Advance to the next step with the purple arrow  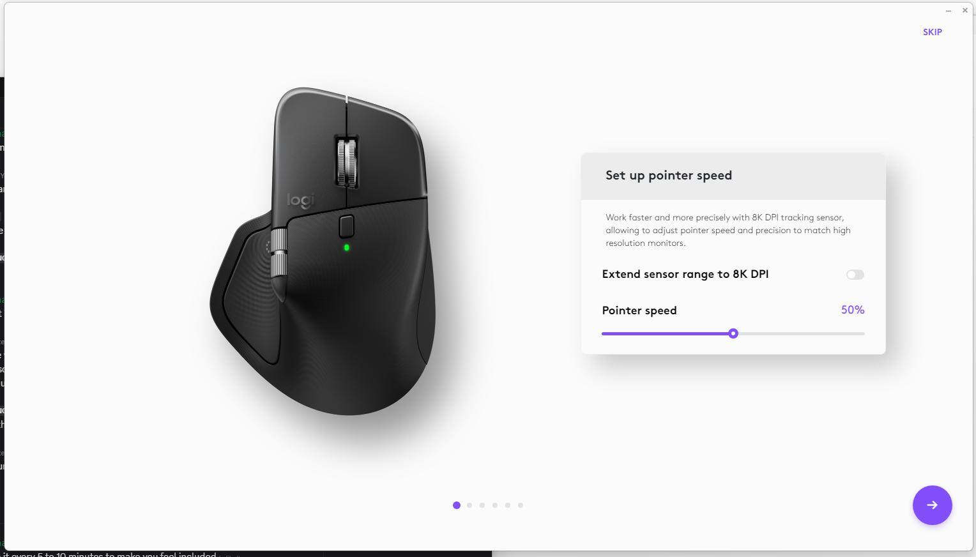pyautogui.click(x=932, y=505)
